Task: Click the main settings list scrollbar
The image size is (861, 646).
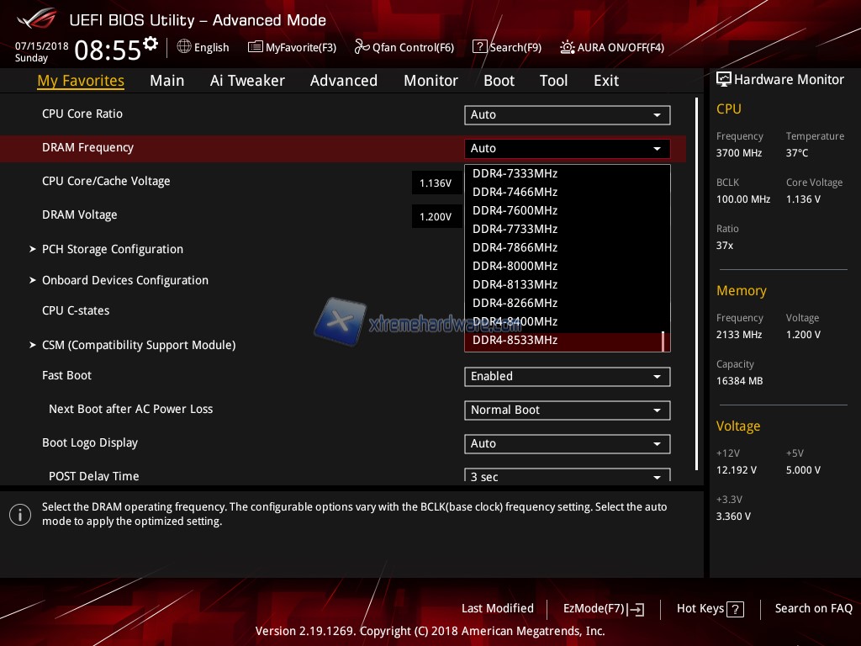Action: point(696,284)
